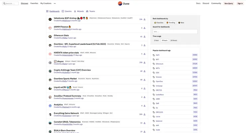
Task: Open Discover in top navigation
Action: (25, 3)
